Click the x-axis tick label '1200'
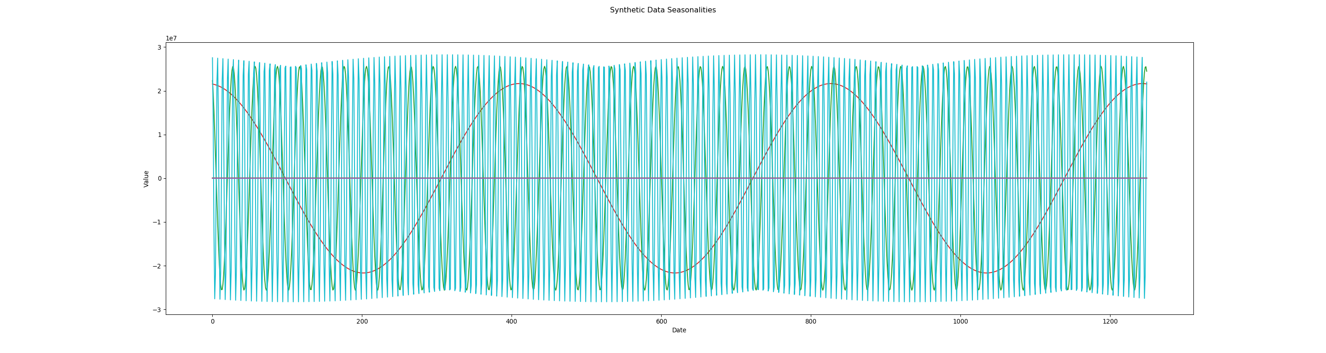Screen dimensions: 1326x353 [x=1110, y=322]
